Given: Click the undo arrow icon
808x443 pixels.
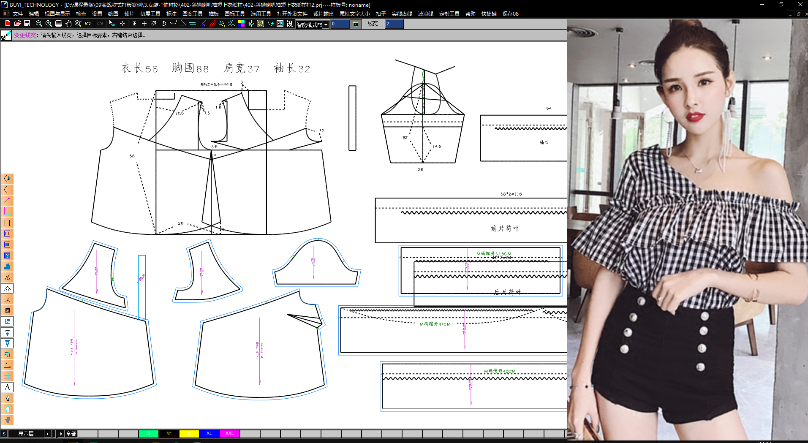Looking at the screenshot, I should click(88, 24).
